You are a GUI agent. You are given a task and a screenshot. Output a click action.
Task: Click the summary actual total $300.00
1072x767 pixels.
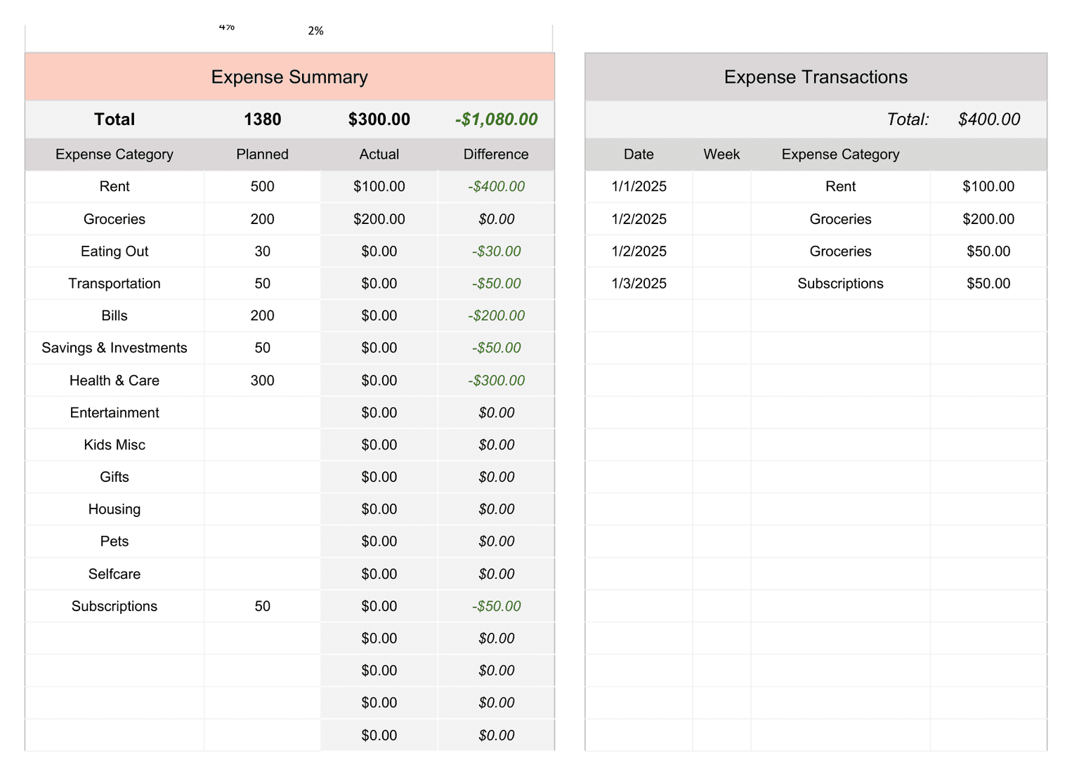(x=379, y=119)
